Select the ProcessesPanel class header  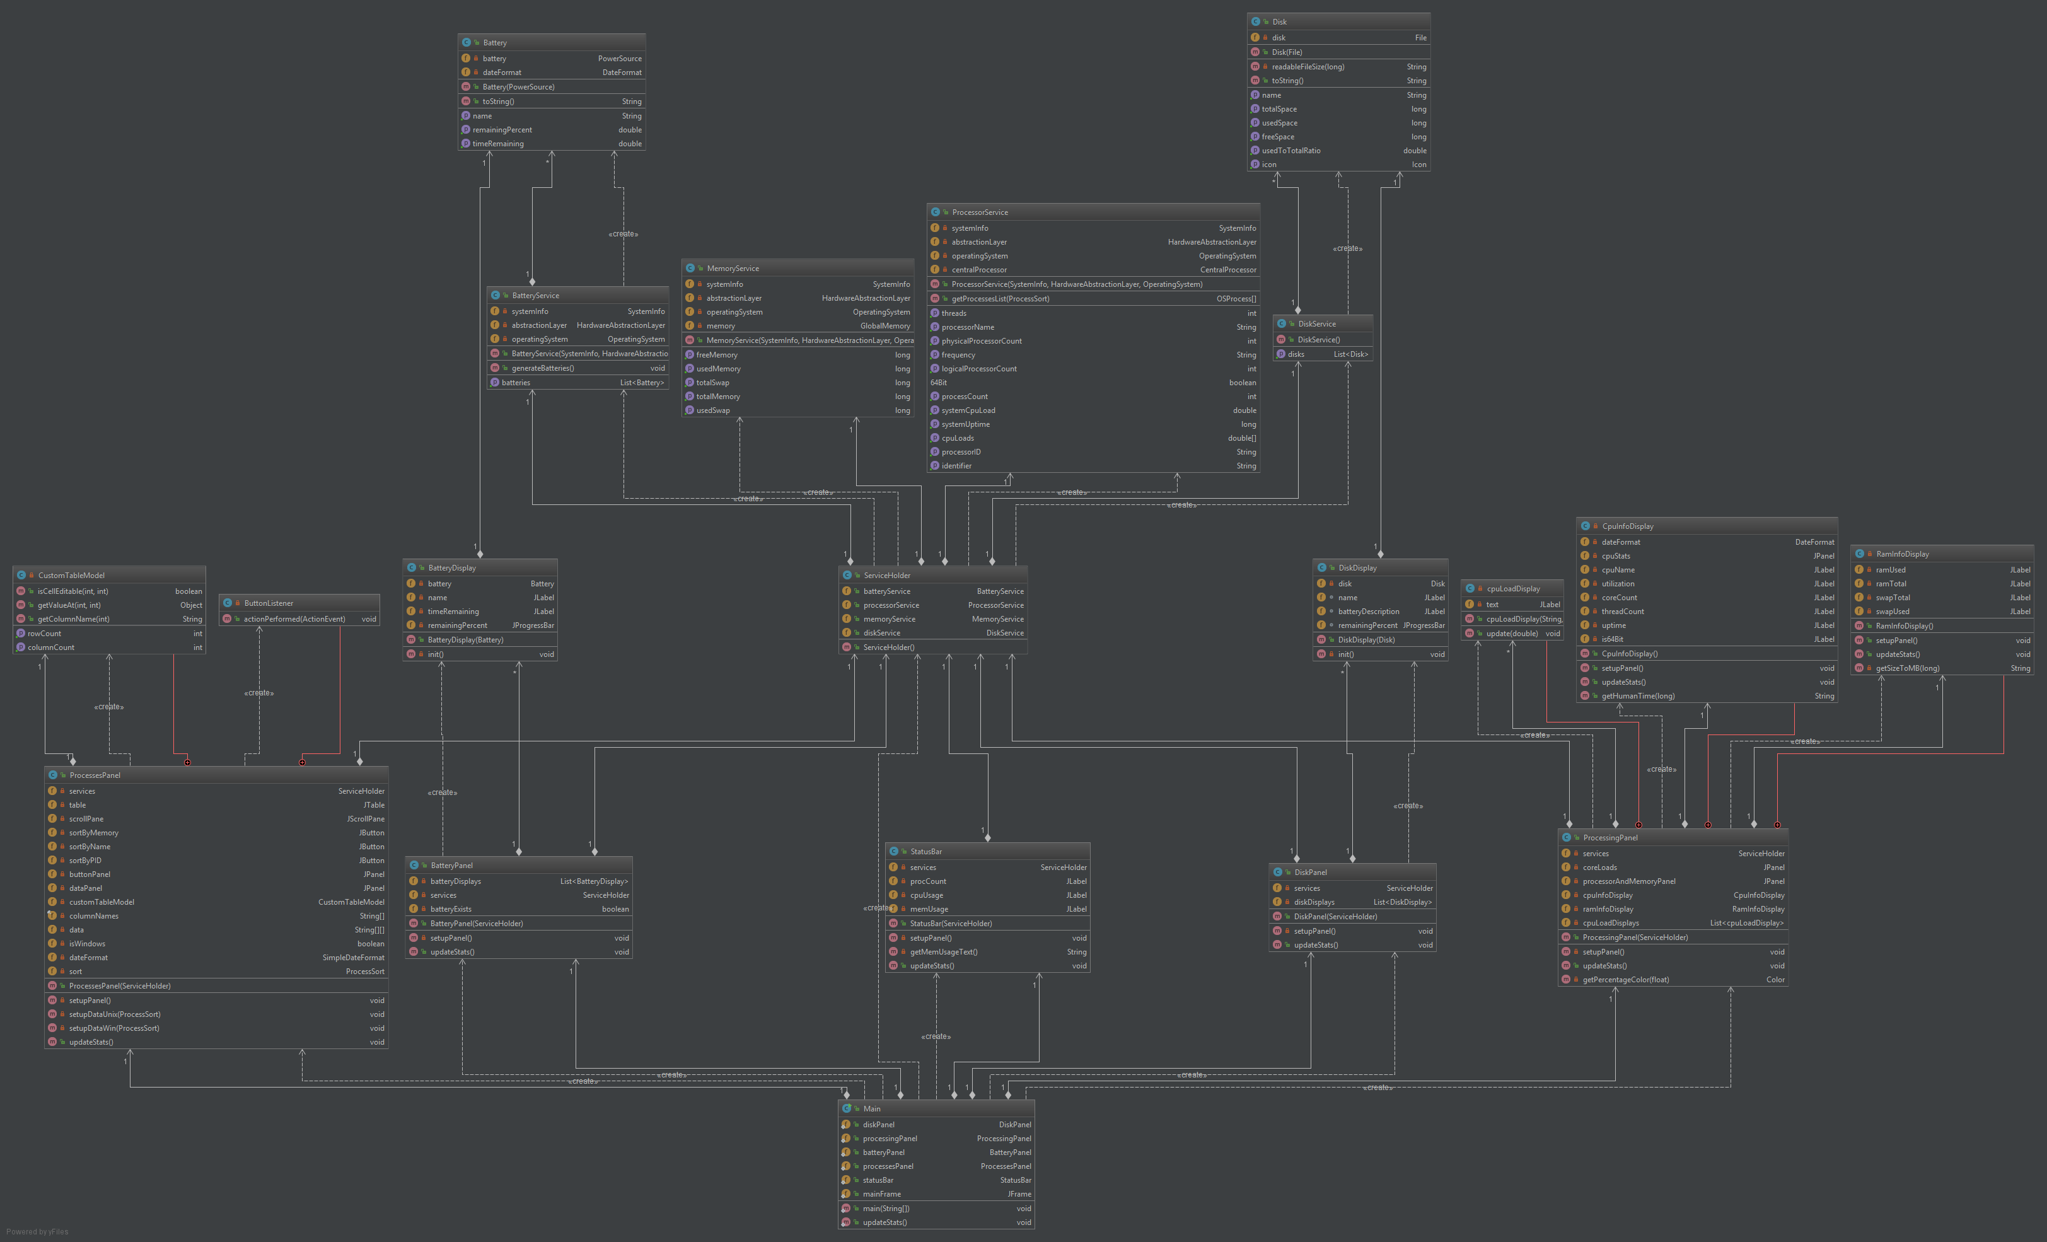click(95, 775)
